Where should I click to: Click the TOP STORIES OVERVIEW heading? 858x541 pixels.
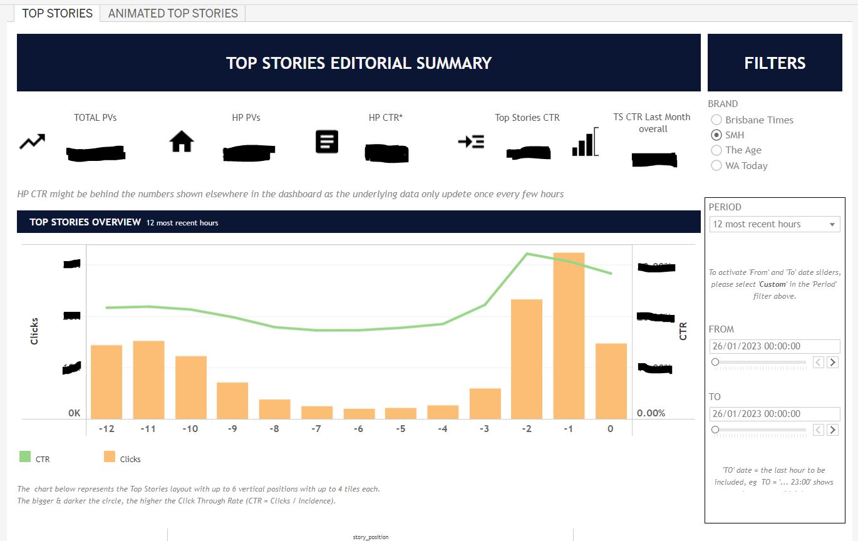point(85,222)
